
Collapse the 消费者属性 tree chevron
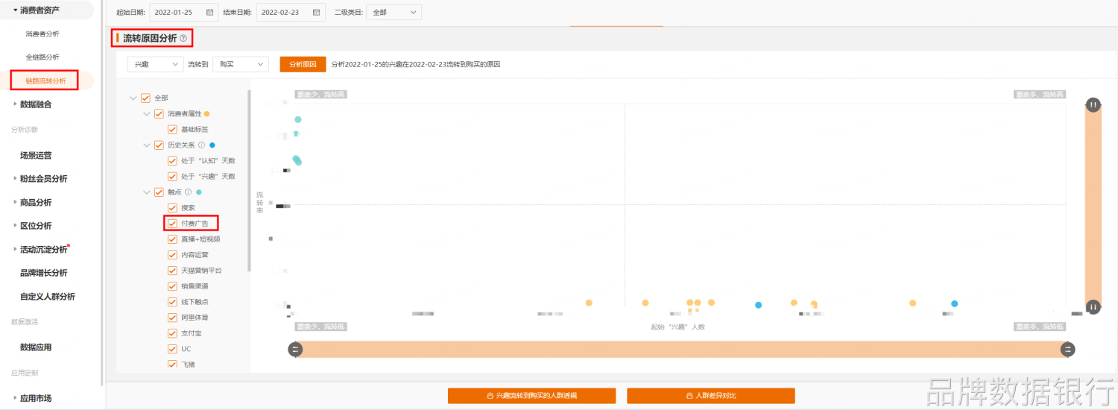(147, 113)
